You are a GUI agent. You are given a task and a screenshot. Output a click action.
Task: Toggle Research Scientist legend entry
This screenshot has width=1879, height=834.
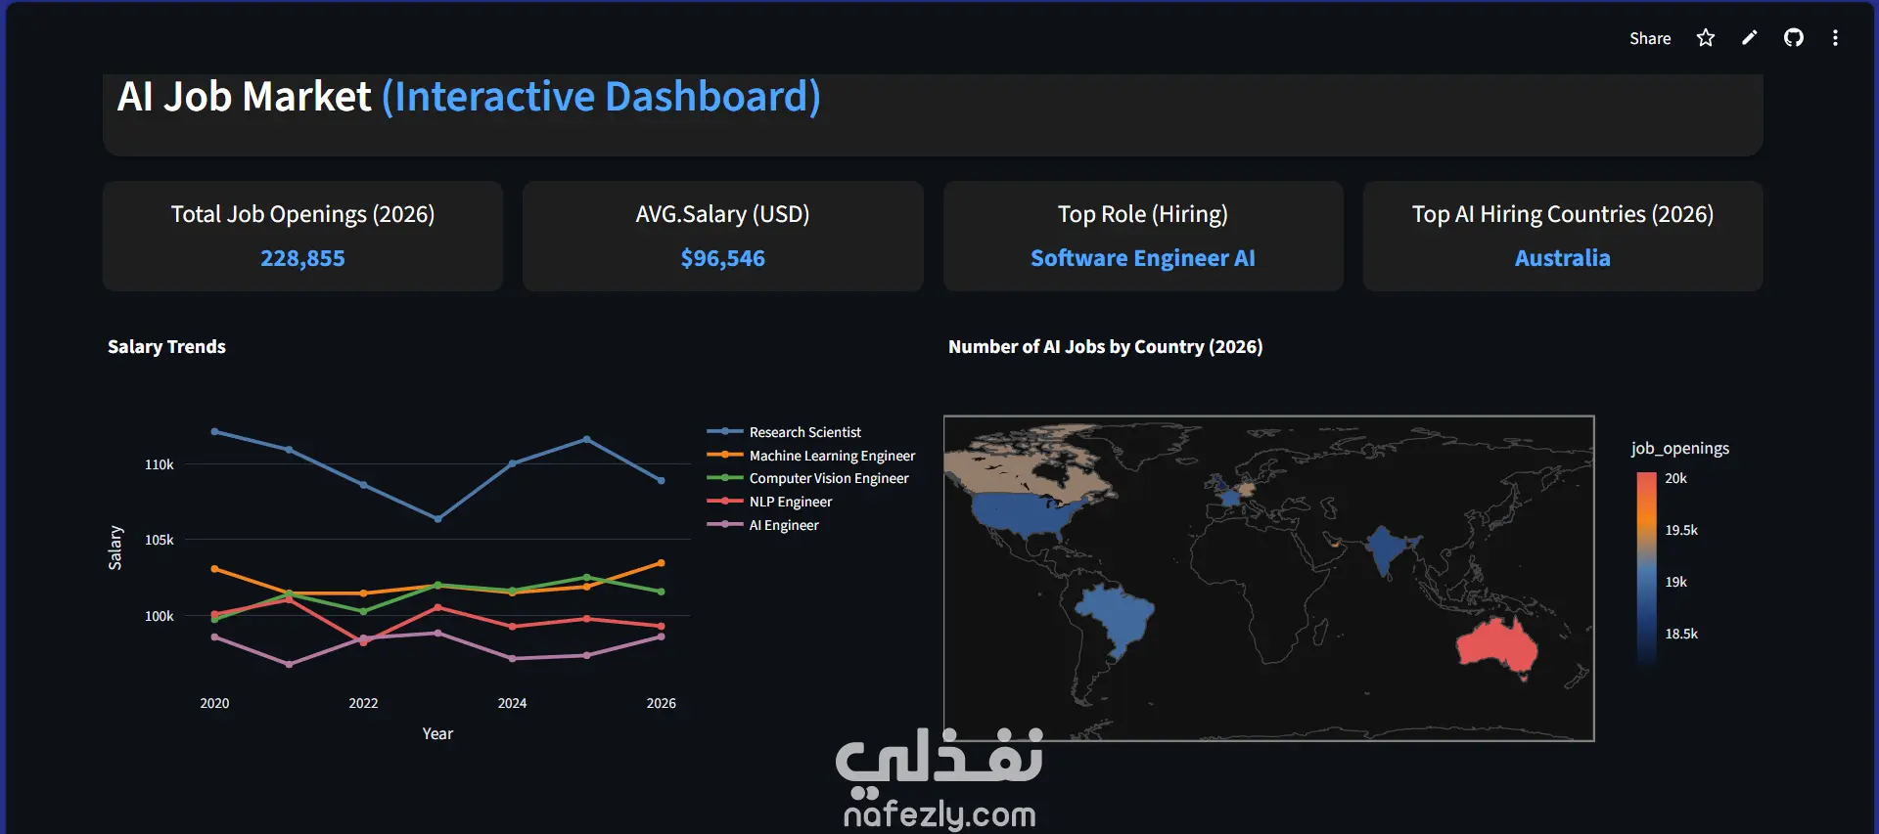click(784, 432)
